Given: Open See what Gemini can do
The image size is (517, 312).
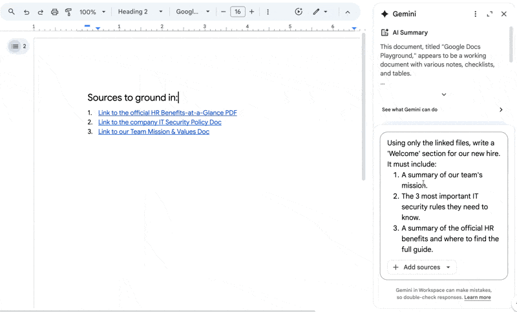Looking at the screenshot, I should (x=443, y=110).
